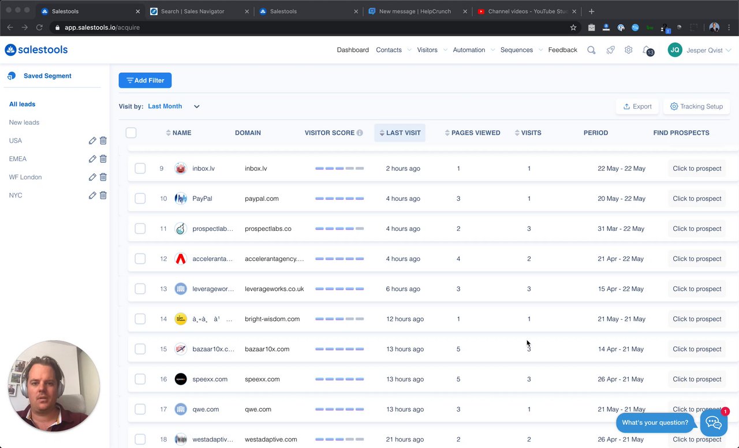The width and height of the screenshot is (739, 448).
Task: Select the leverageworks row checkbox
Action: point(140,289)
